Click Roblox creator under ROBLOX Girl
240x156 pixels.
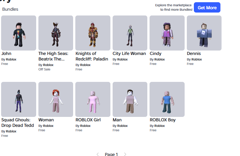85,126
